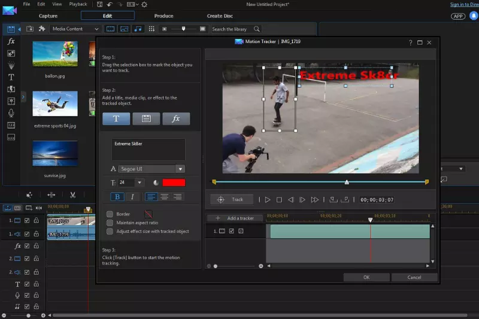
Task: Set the mark in position icon
Action: point(334,200)
